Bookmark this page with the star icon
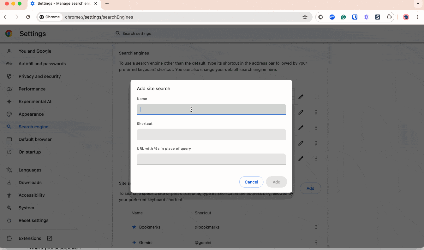 [x=305, y=17]
